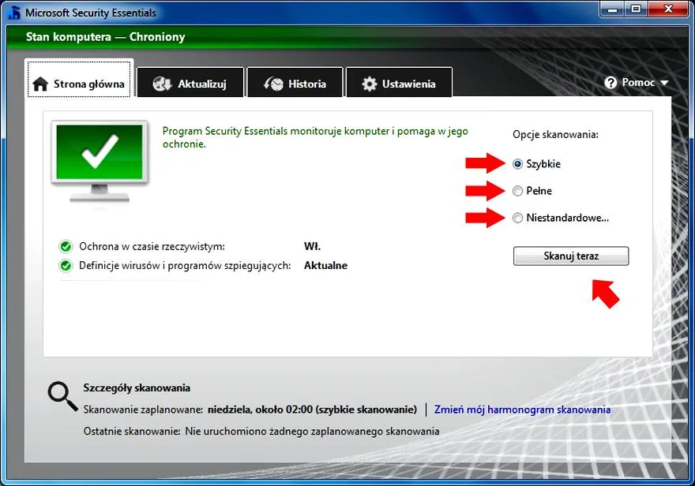Click the Program Security Essentials monitoruje description
695x486 pixels.
coord(315,137)
